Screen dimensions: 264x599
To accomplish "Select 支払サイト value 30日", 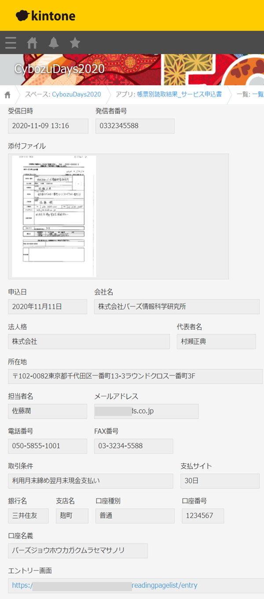I will point(220,481).
